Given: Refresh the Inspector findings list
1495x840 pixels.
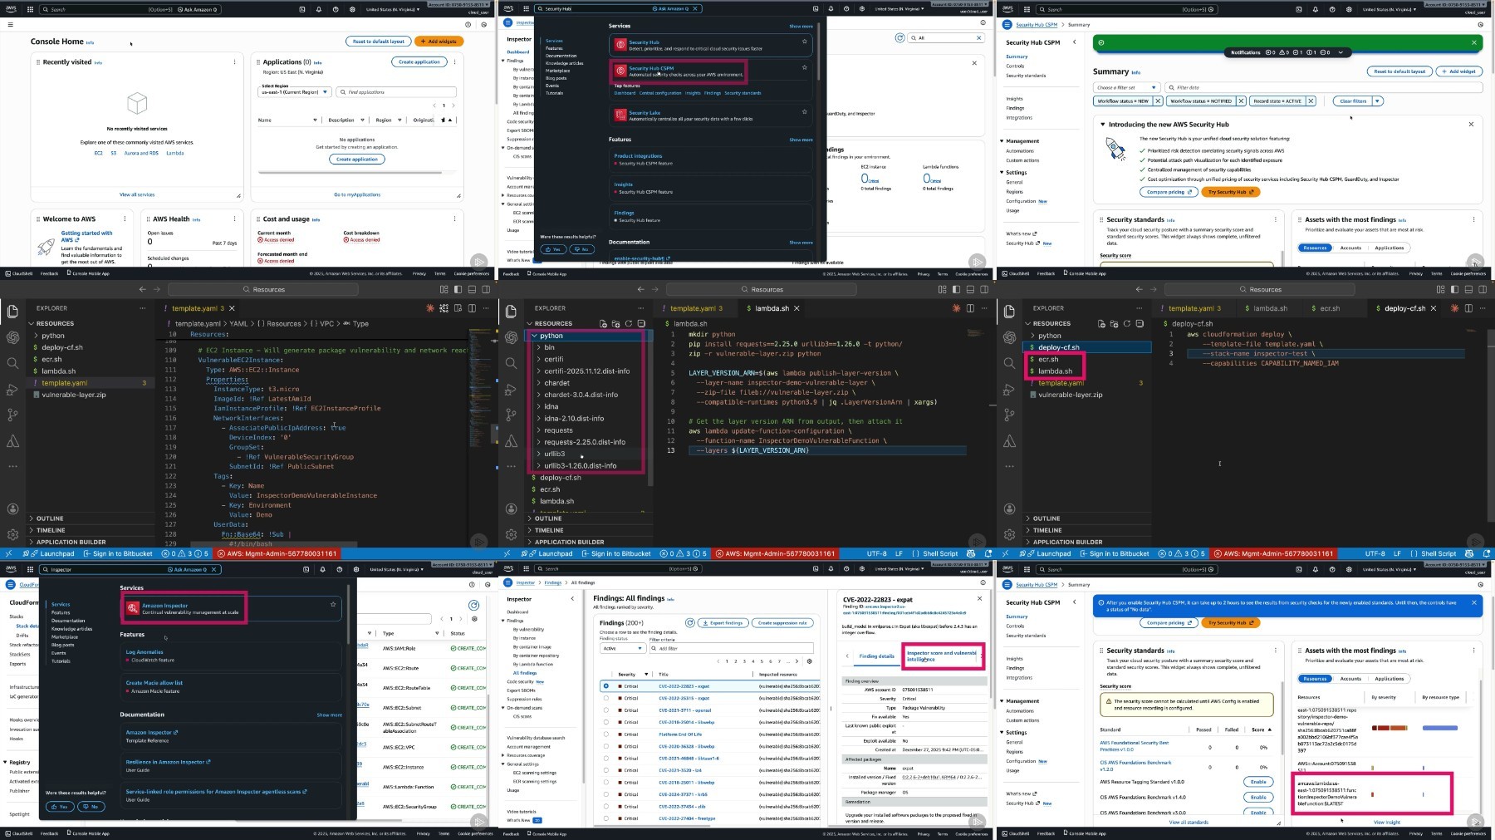Looking at the screenshot, I should point(689,622).
